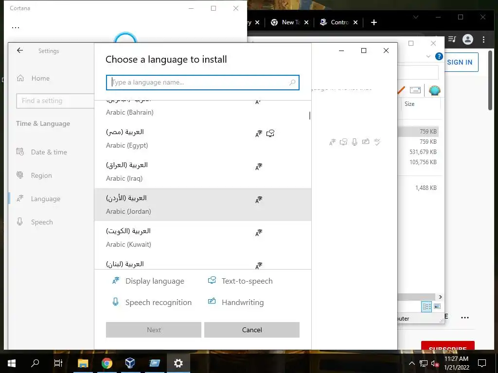Switch to the Control Panel Chrome tab
The height and width of the screenshot is (373, 498).
tap(335, 22)
